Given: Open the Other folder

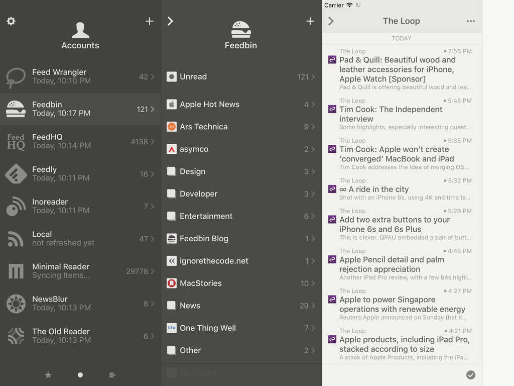Looking at the screenshot, I should click(x=241, y=350).
